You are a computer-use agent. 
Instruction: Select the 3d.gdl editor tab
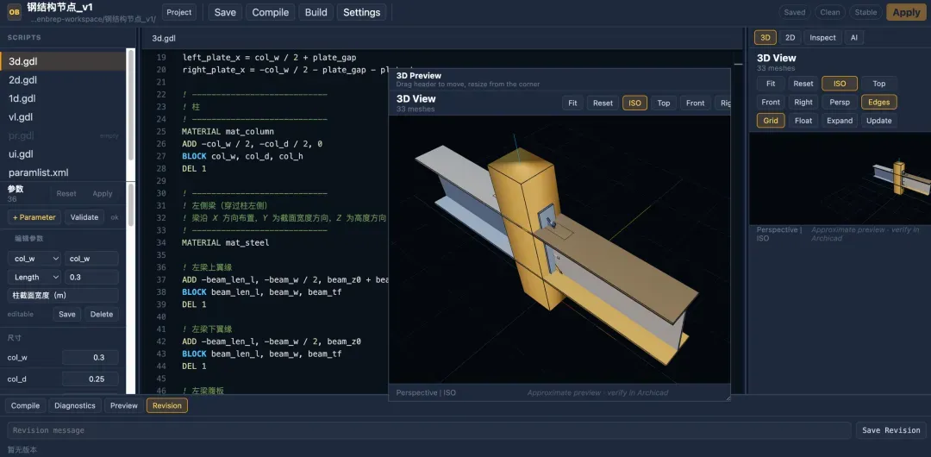164,38
